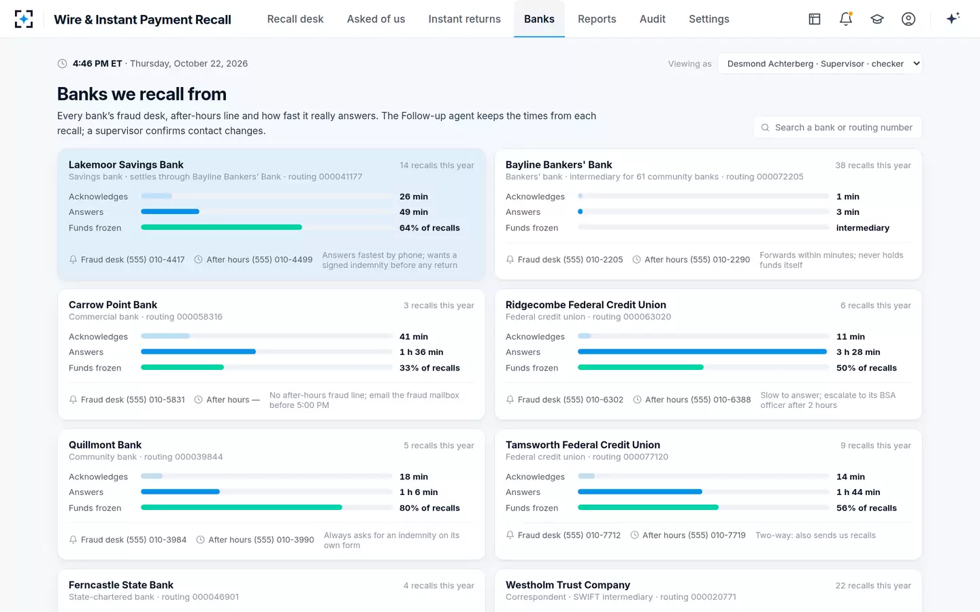Image resolution: width=980 pixels, height=612 pixels.
Task: Open the notifications bell in the header
Action: [x=846, y=19]
